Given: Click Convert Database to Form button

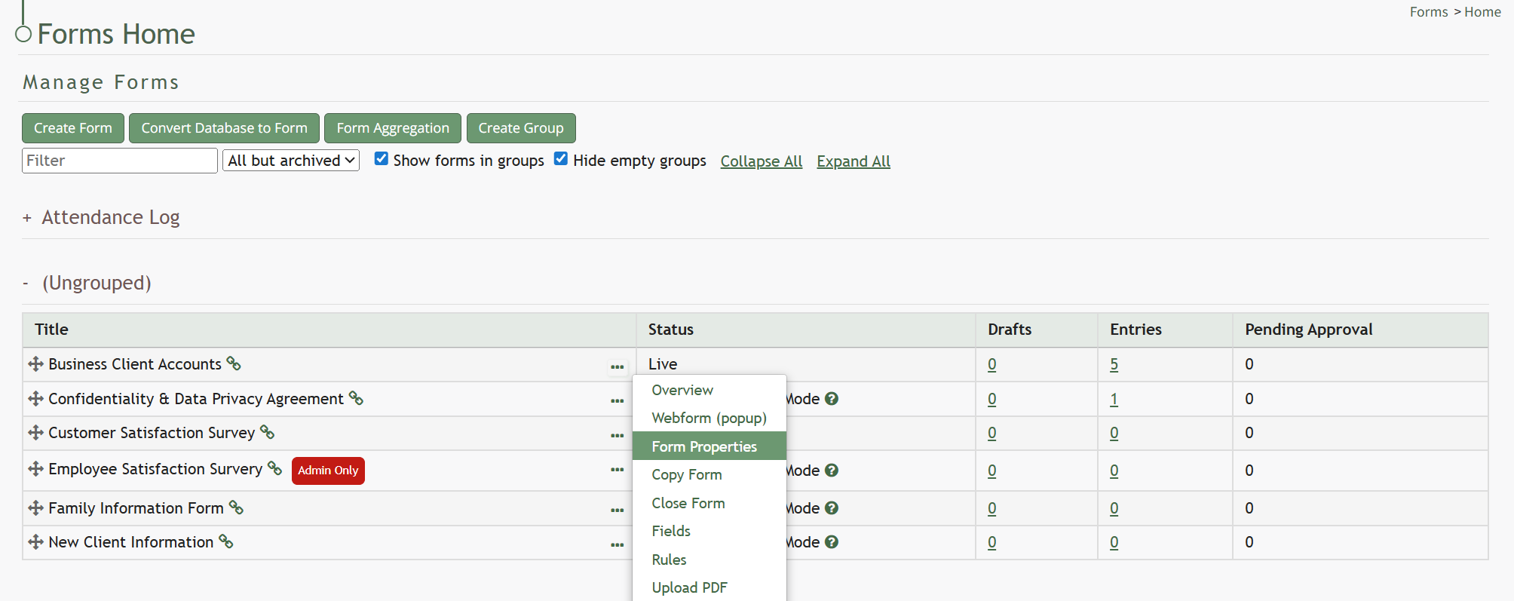Looking at the screenshot, I should [x=224, y=128].
